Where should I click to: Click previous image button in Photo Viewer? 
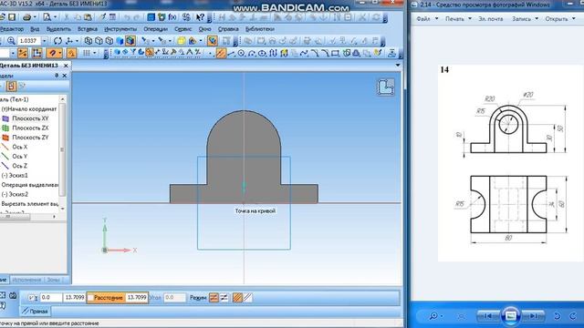coord(488,316)
